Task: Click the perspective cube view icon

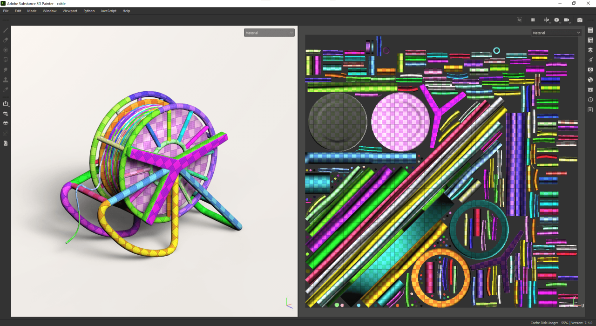Action: click(x=556, y=20)
